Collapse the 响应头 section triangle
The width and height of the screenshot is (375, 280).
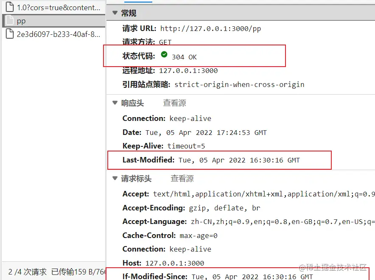(115, 103)
